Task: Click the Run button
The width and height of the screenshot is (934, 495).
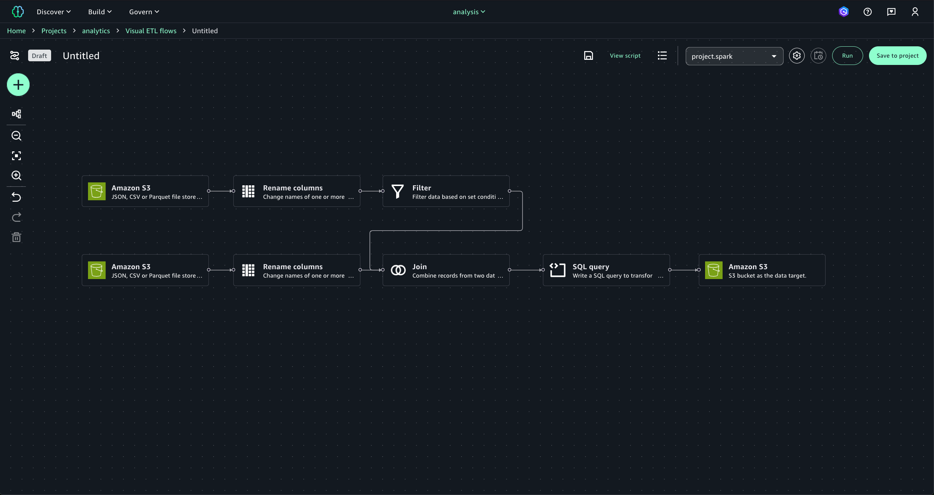Action: [x=847, y=56]
